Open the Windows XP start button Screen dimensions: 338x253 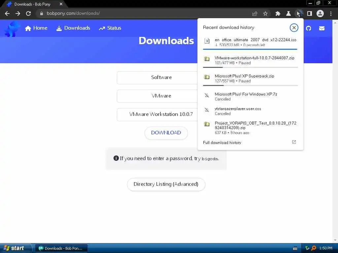[x=15, y=248]
